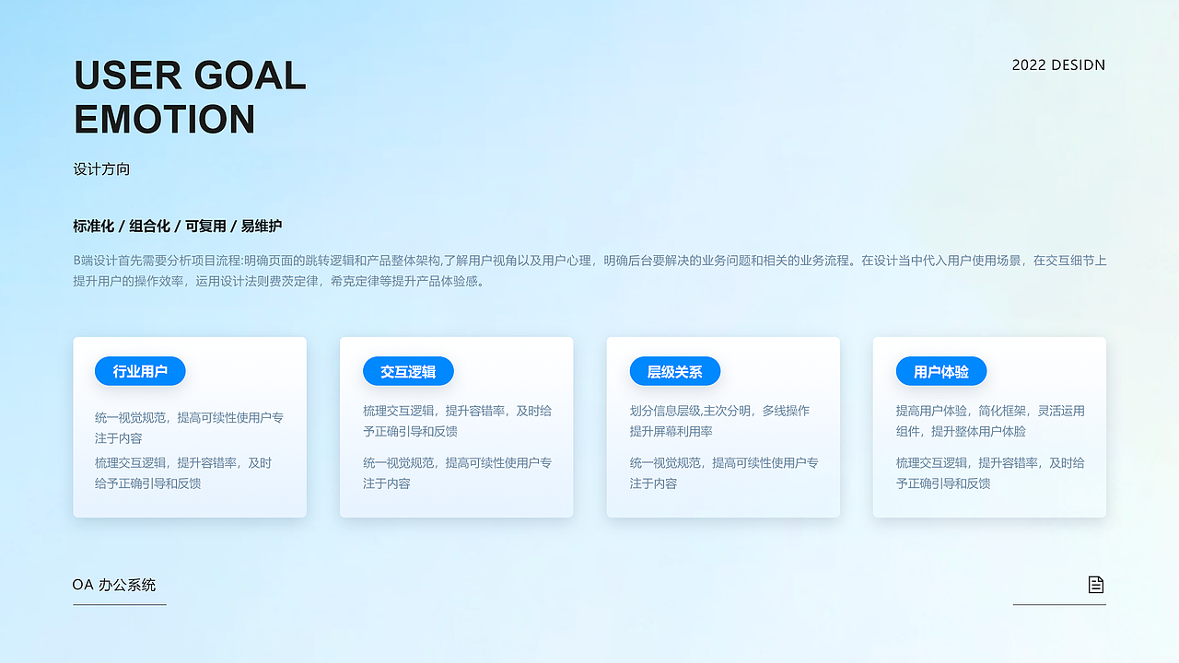This screenshot has height=663, width=1179.
Task: Toggle the 用户体验 card selection
Action: 989,426
